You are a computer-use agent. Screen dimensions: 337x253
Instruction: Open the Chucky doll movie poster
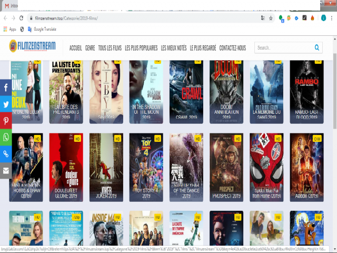tap(226, 228)
